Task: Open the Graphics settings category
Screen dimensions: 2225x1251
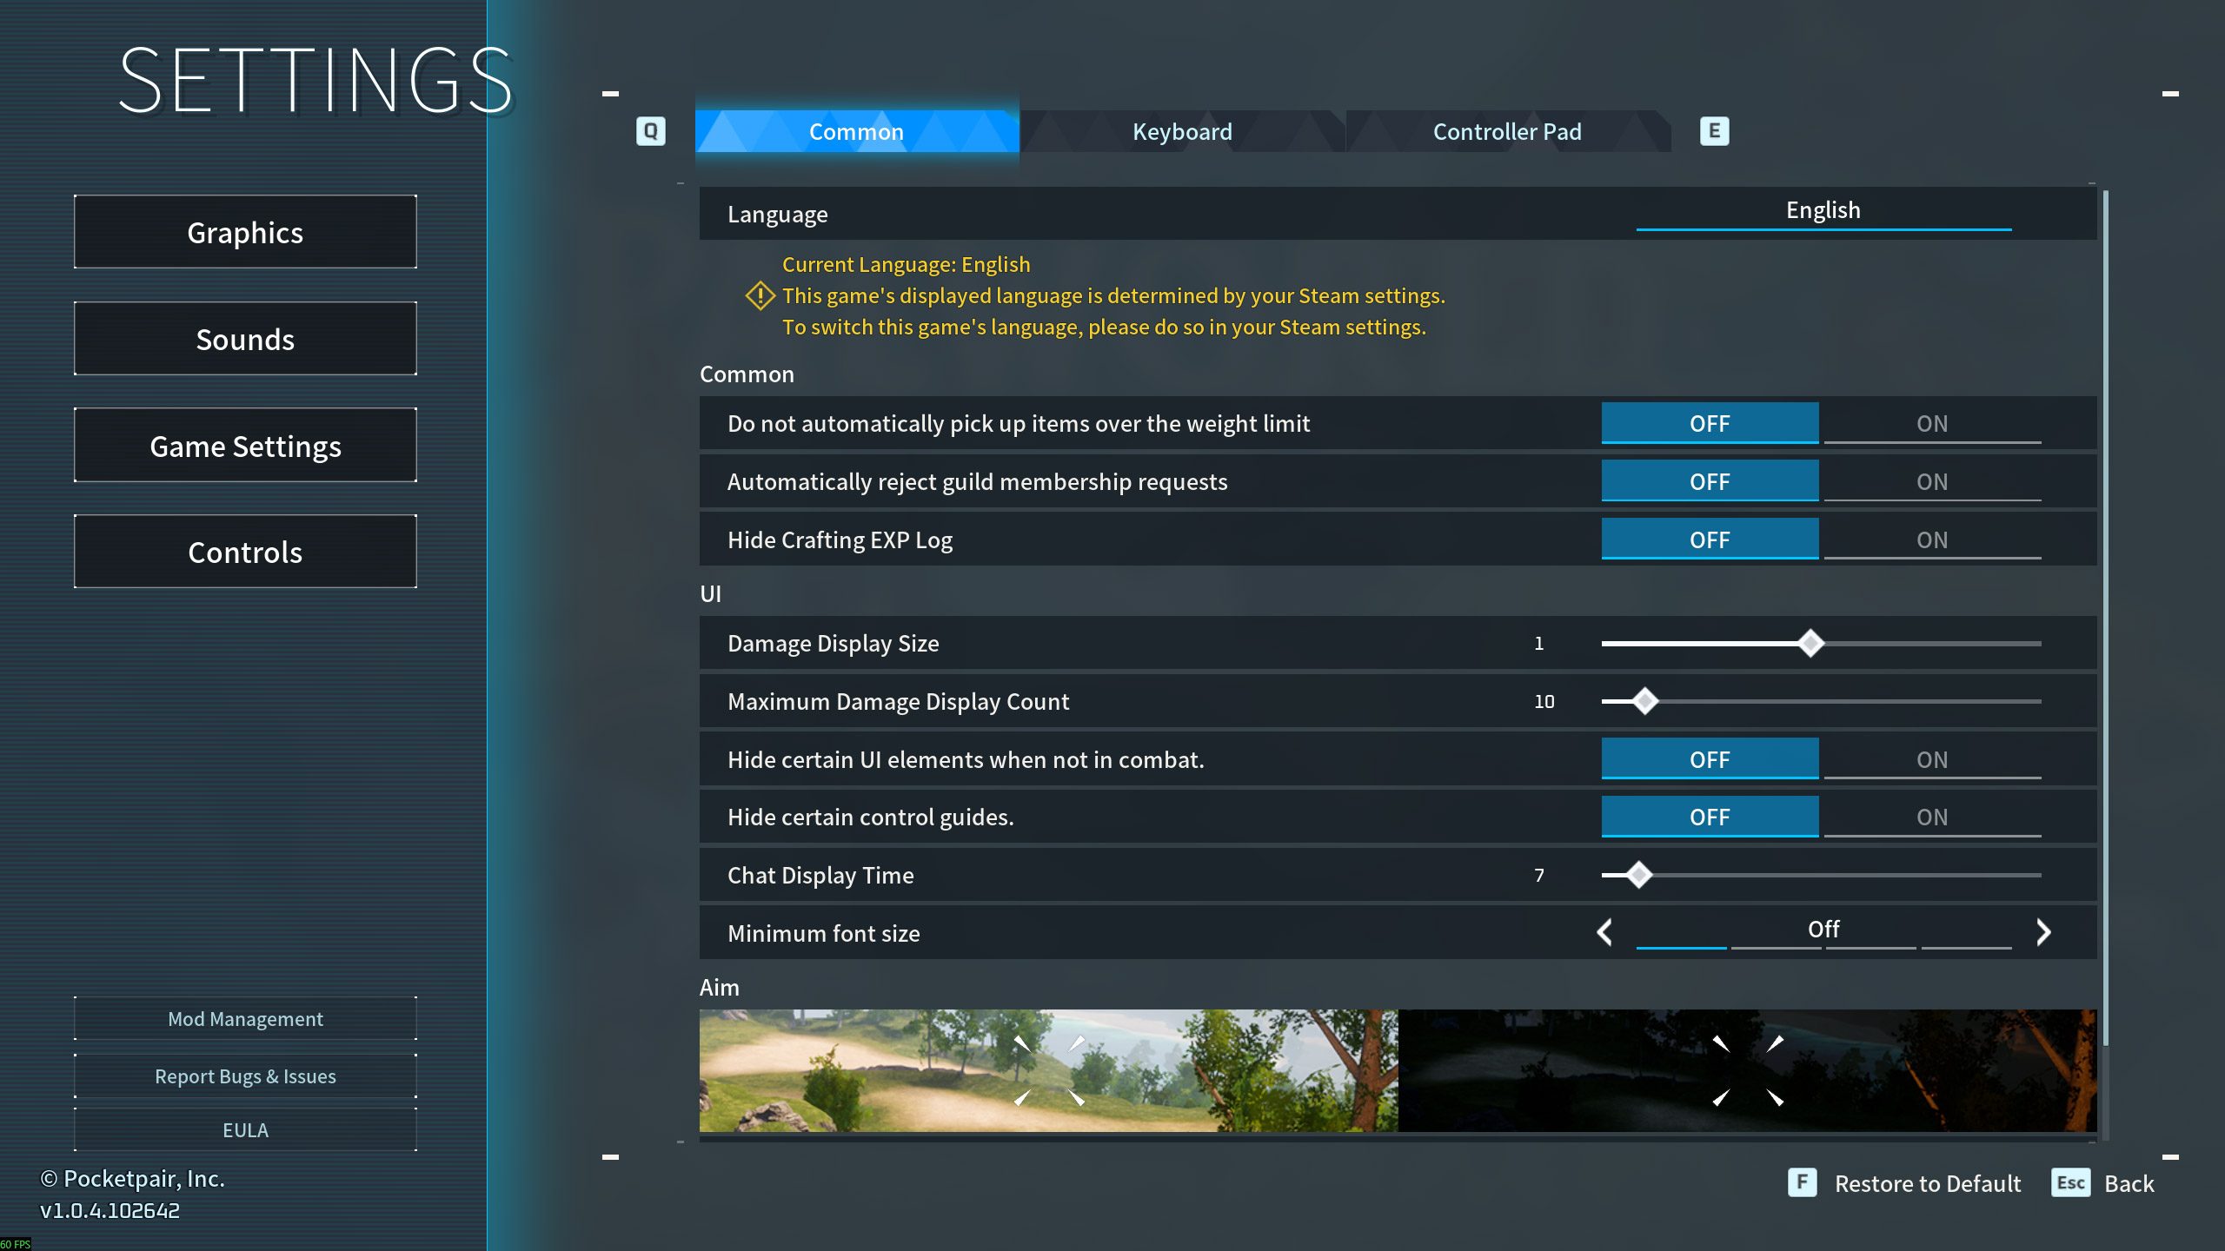Action: pos(245,232)
